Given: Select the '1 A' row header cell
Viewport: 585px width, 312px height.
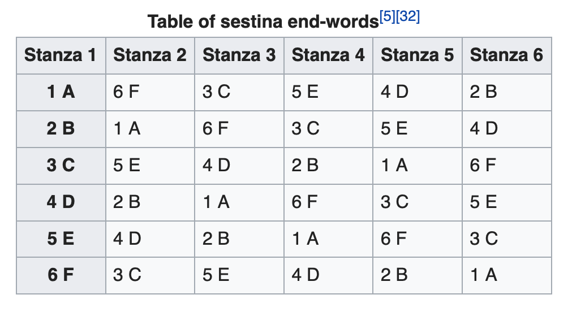Looking at the screenshot, I should click(61, 92).
